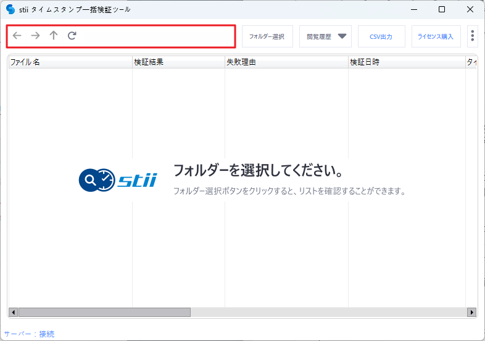Viewport: 485px width, 341px height.
Task: Click the back arrow navigation icon
Action: pos(17,36)
